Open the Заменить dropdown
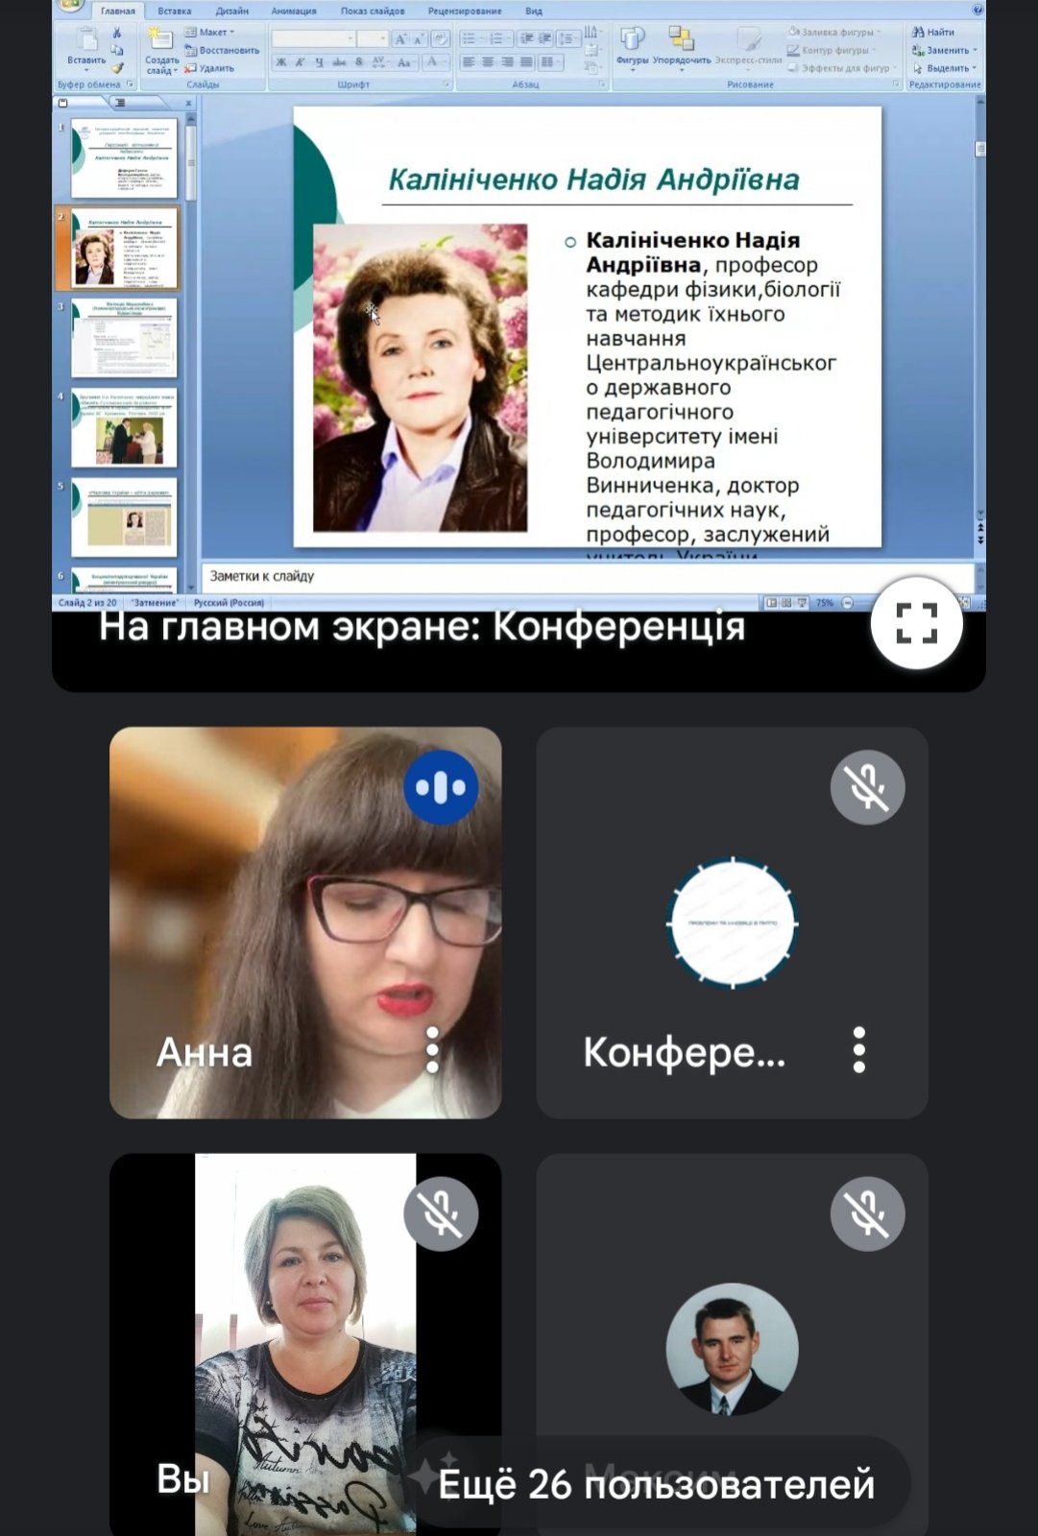Image resolution: width=1038 pixels, height=1536 pixels. click(945, 50)
